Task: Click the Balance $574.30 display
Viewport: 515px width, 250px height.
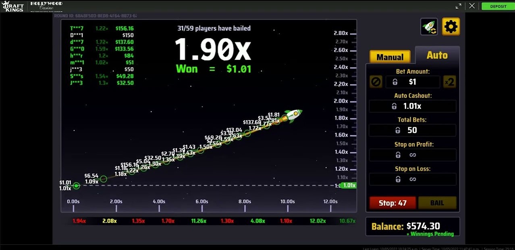Action: tap(413, 227)
